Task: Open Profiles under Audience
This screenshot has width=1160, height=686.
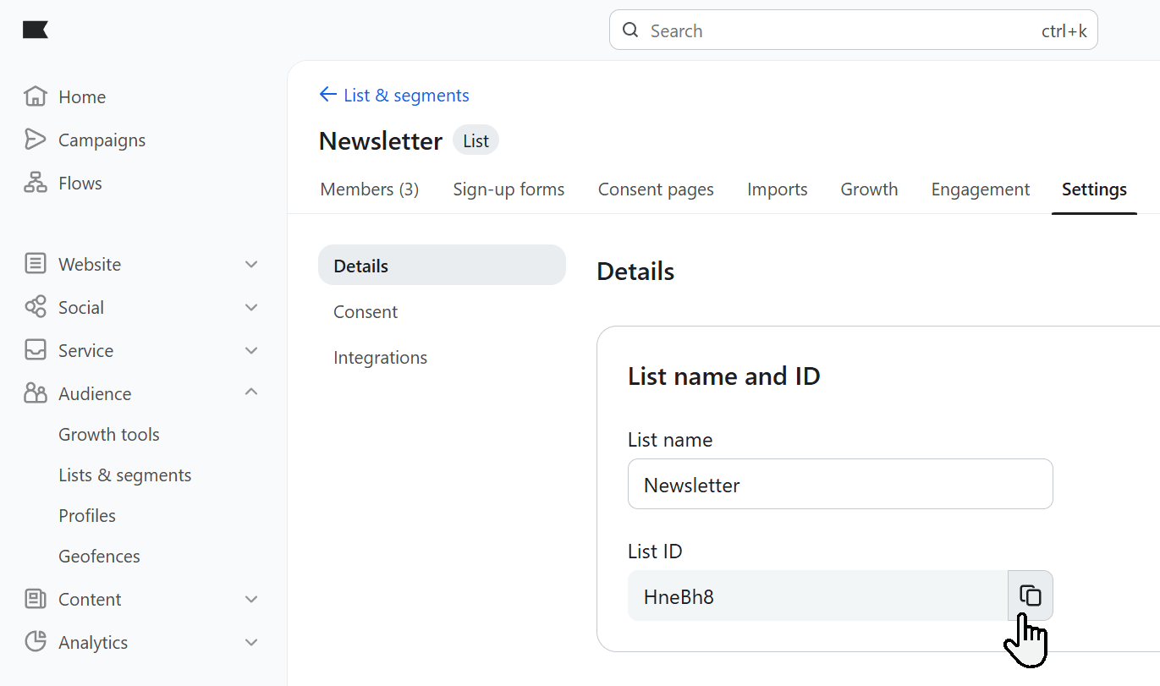Action: click(x=87, y=515)
